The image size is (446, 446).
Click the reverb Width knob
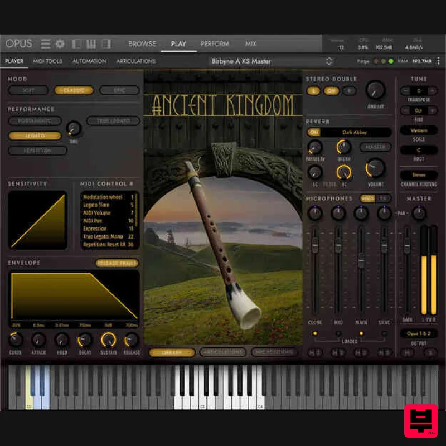[343, 147]
